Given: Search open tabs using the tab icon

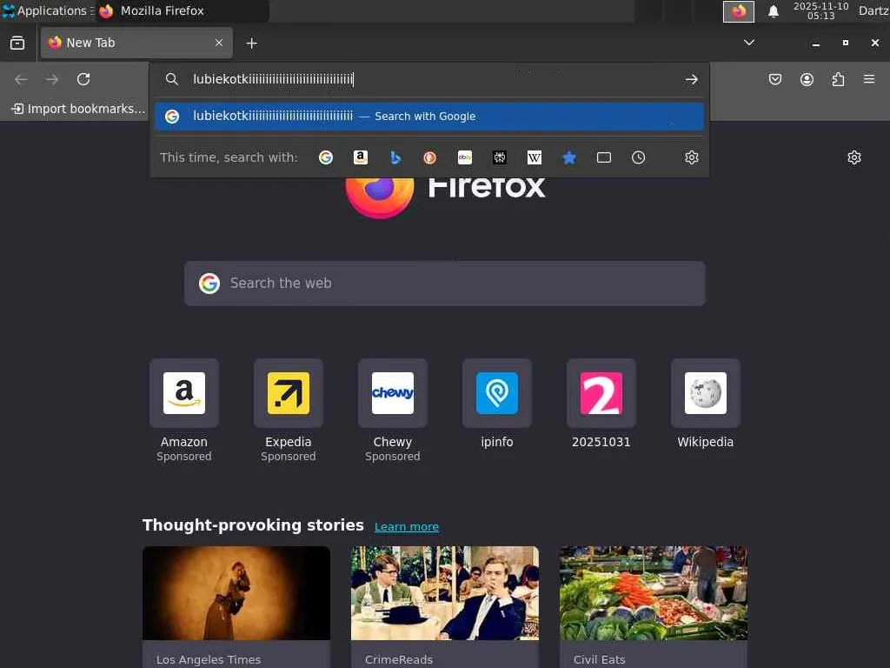Looking at the screenshot, I should pyautogui.click(x=604, y=157).
